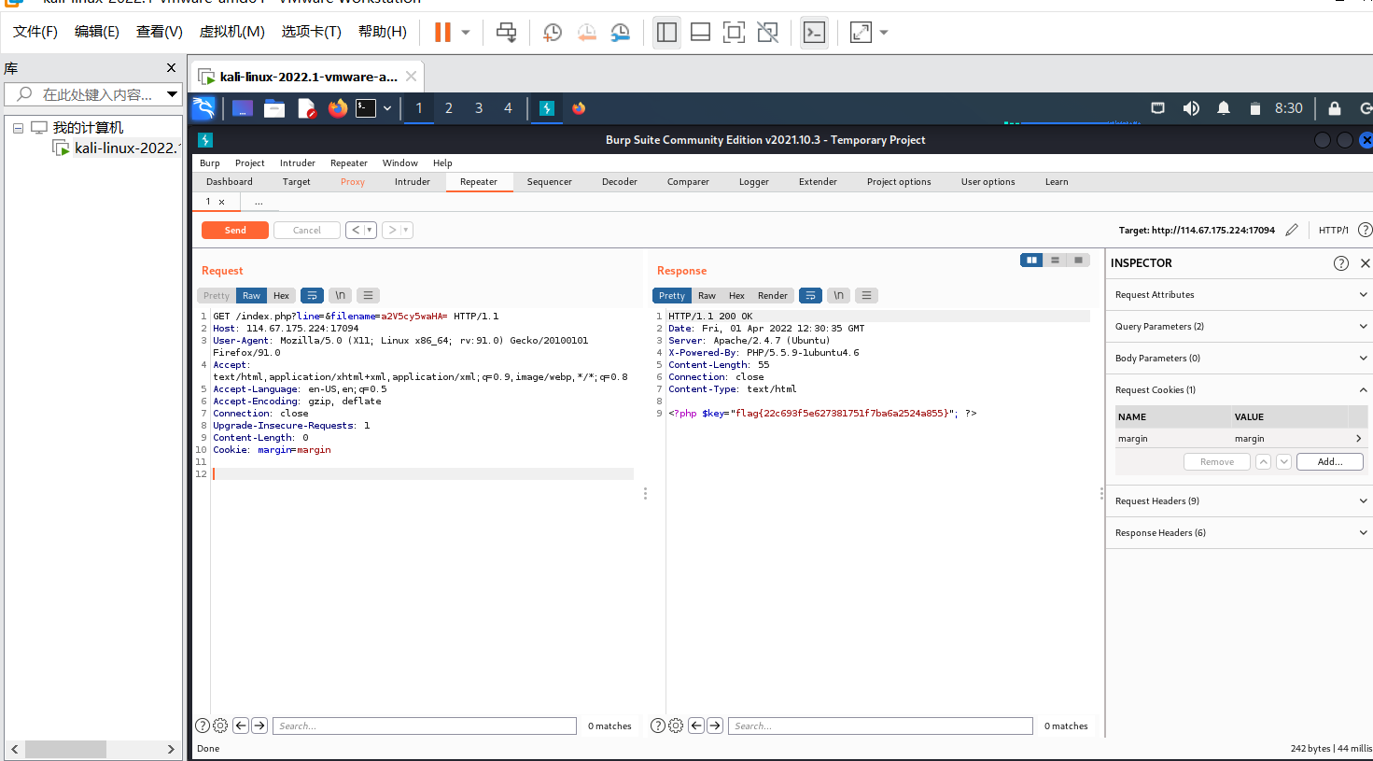Toggle VMware library sidebar view icon
This screenshot has width=1373, height=761.
tap(666, 33)
